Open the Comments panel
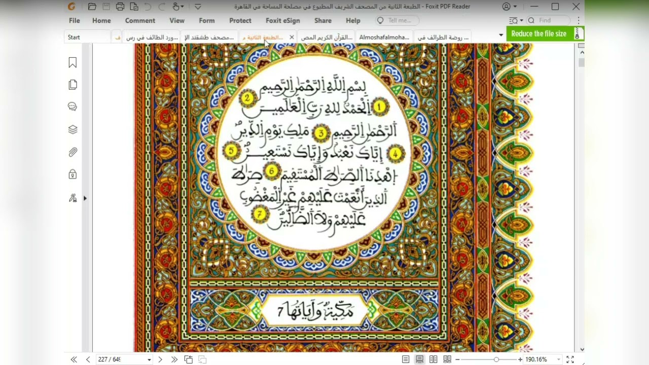This screenshot has height=365, width=649. click(73, 106)
